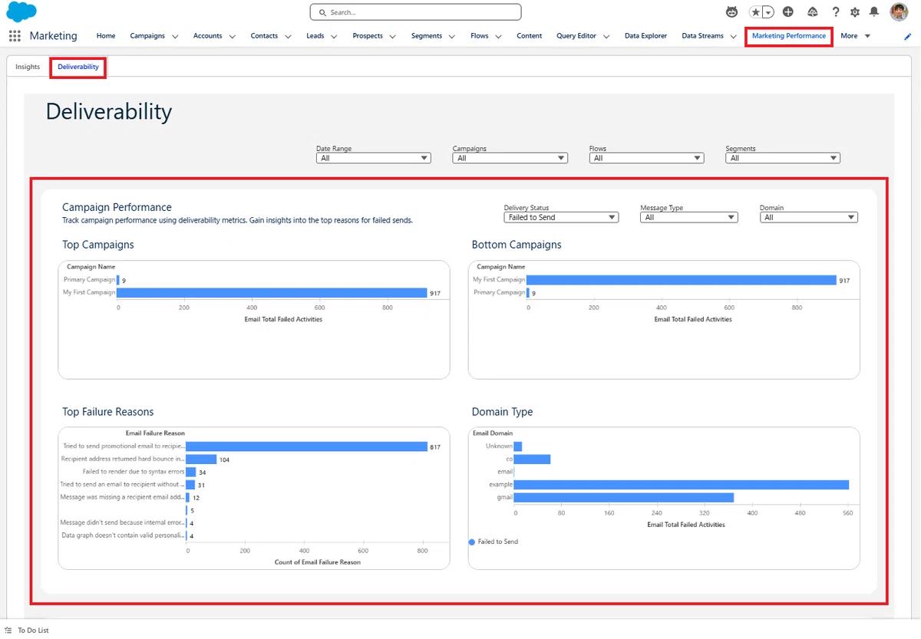
Task: Open the Help question mark icon
Action: (836, 12)
